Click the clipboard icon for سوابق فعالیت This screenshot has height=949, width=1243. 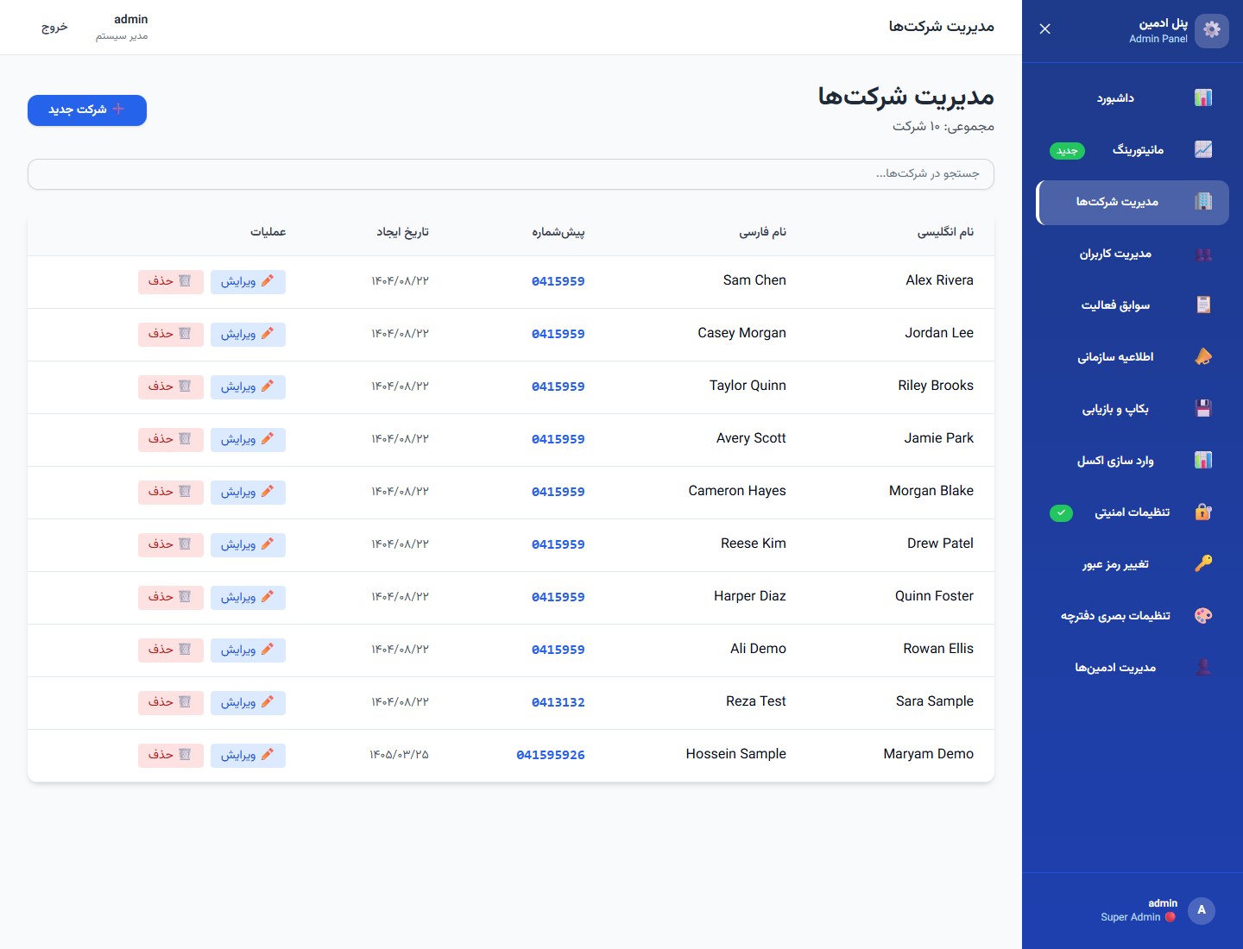(x=1203, y=305)
